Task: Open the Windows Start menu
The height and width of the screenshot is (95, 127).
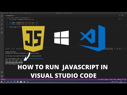Action: coord(2,82)
